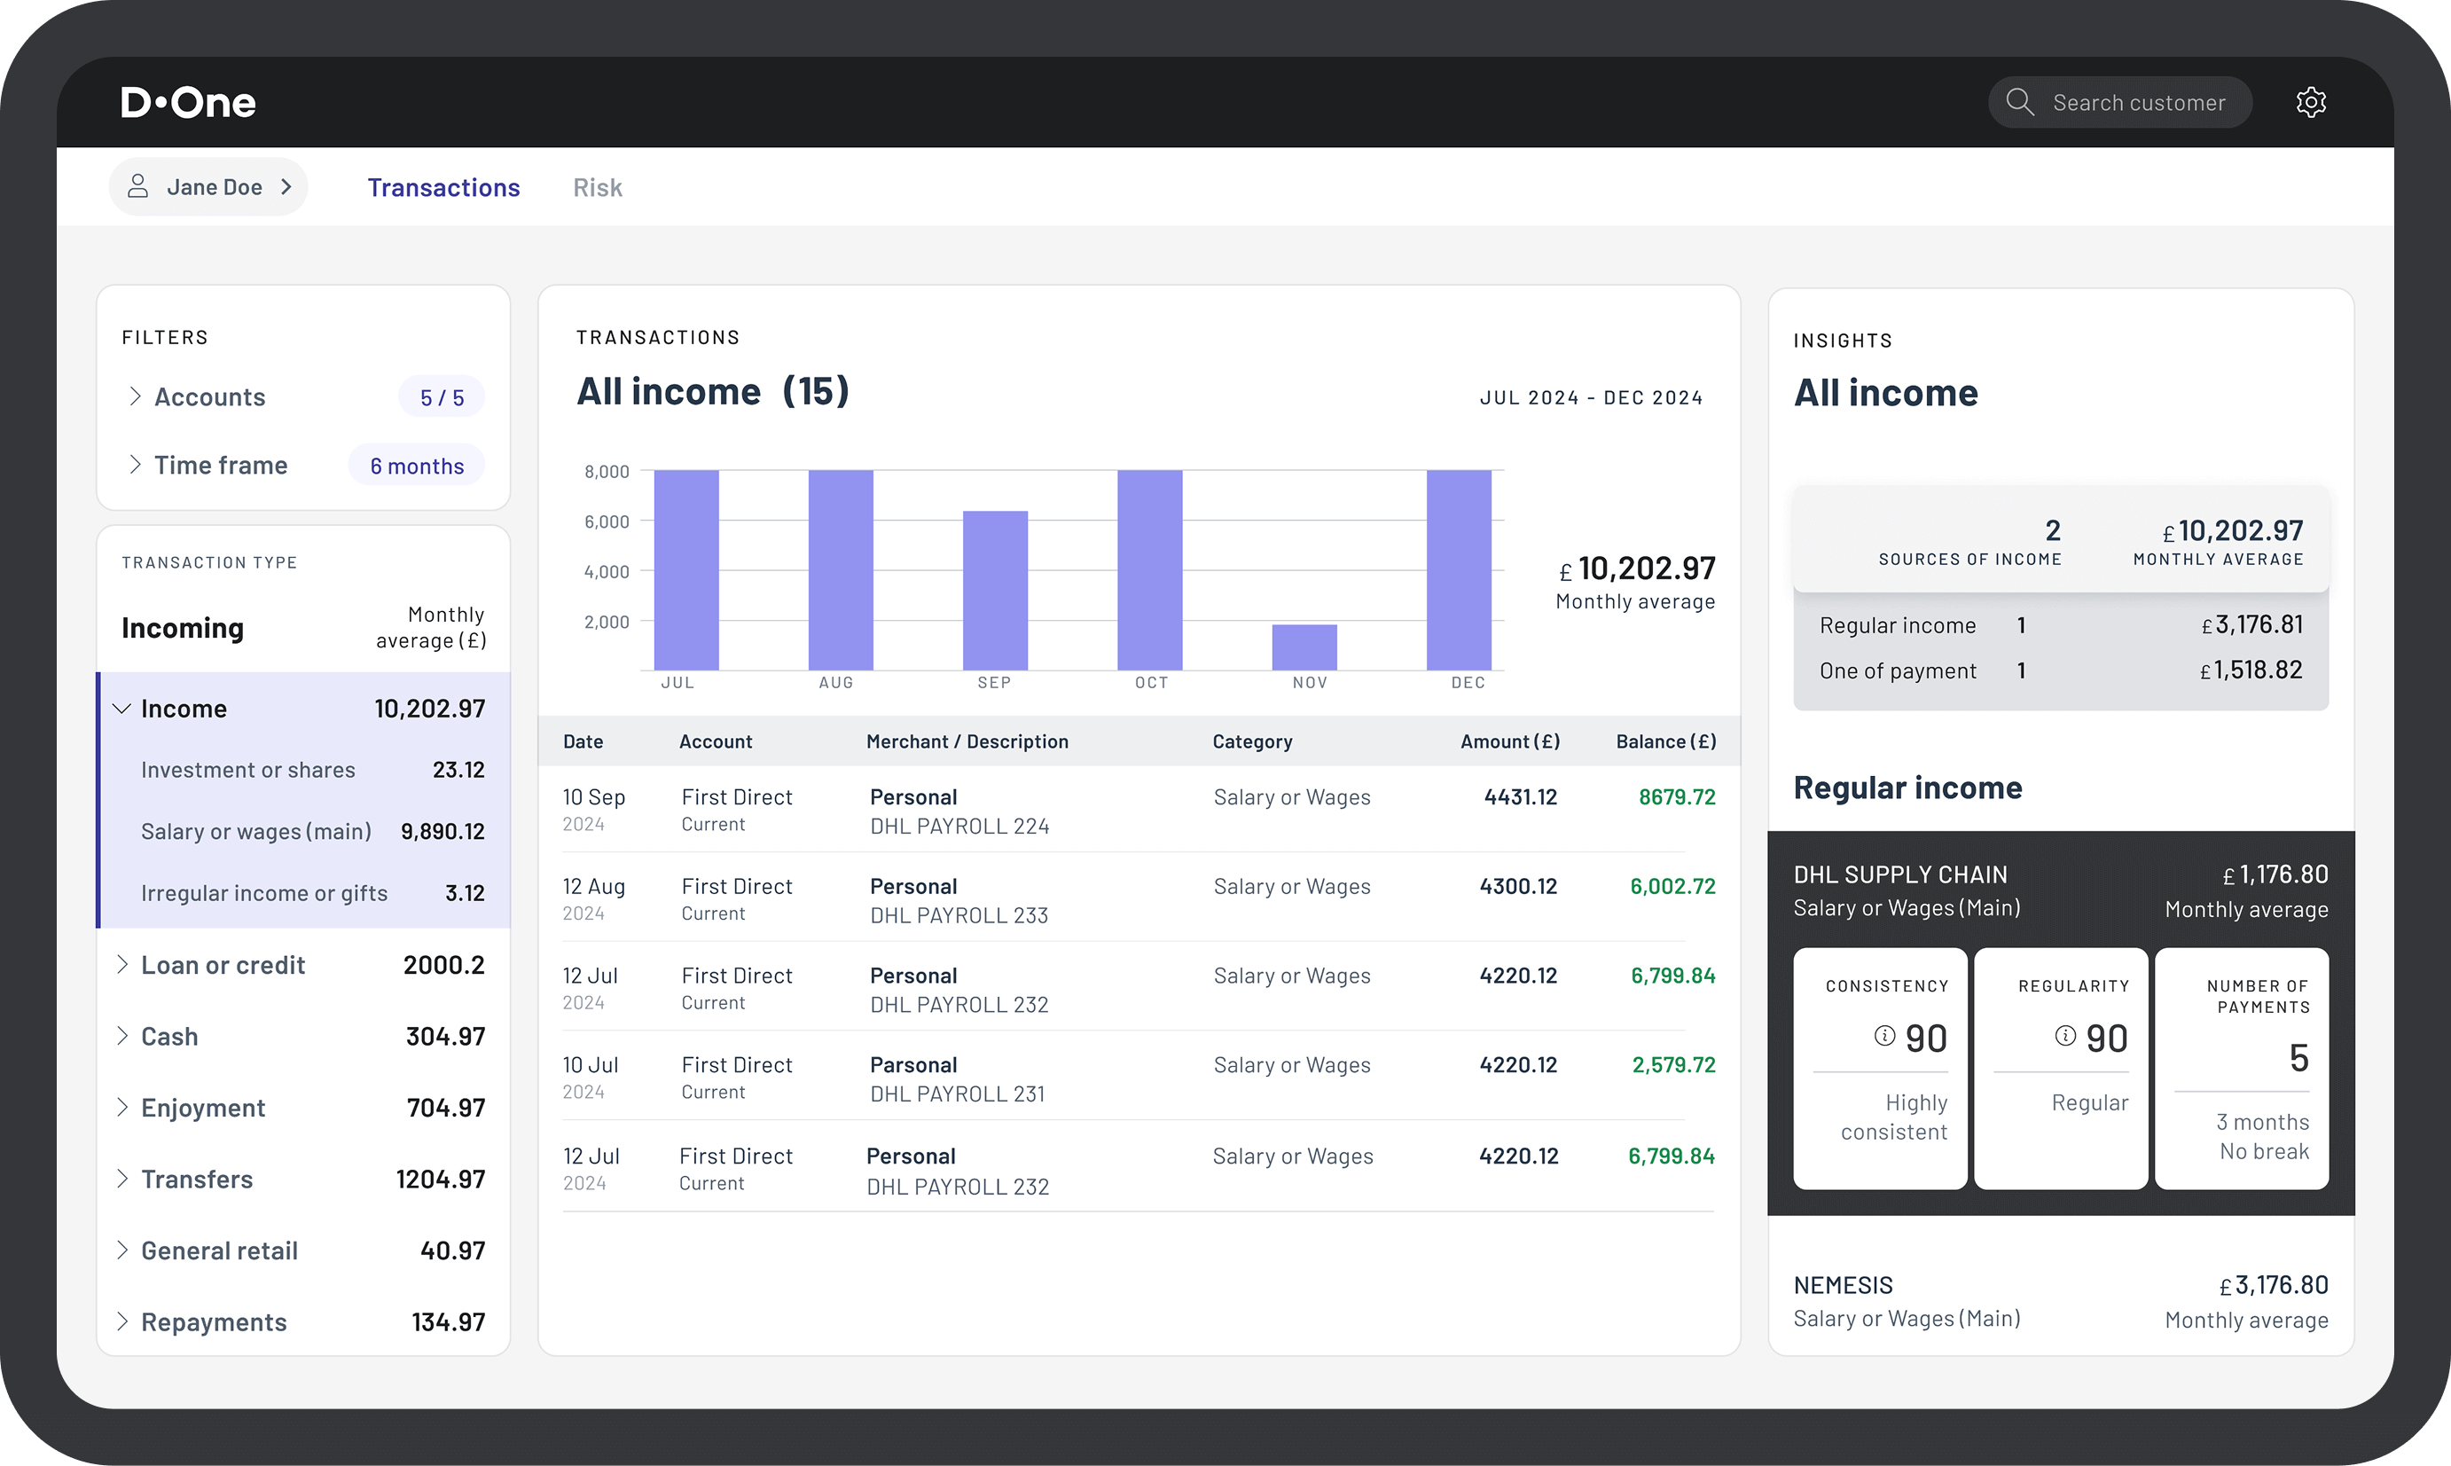Expand the Loan or credit category
Screen dimensions: 2451x1466
[122, 964]
